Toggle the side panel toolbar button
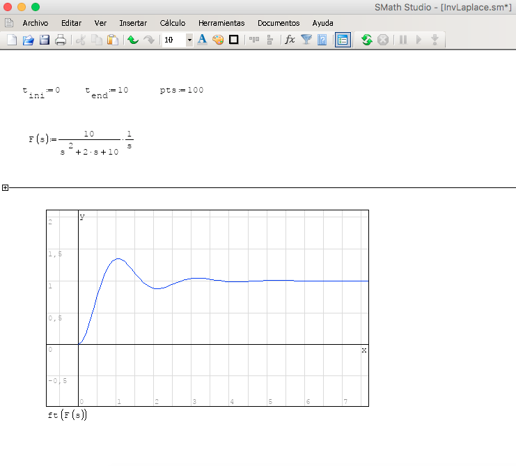 click(342, 40)
